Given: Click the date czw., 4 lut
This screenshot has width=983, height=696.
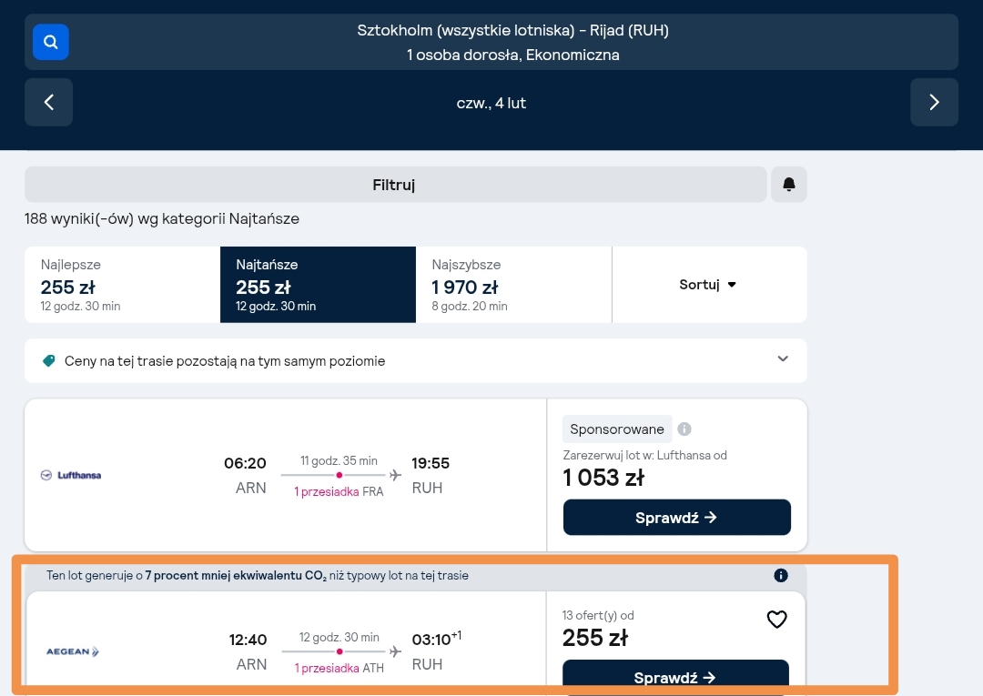Looking at the screenshot, I should point(491,103).
